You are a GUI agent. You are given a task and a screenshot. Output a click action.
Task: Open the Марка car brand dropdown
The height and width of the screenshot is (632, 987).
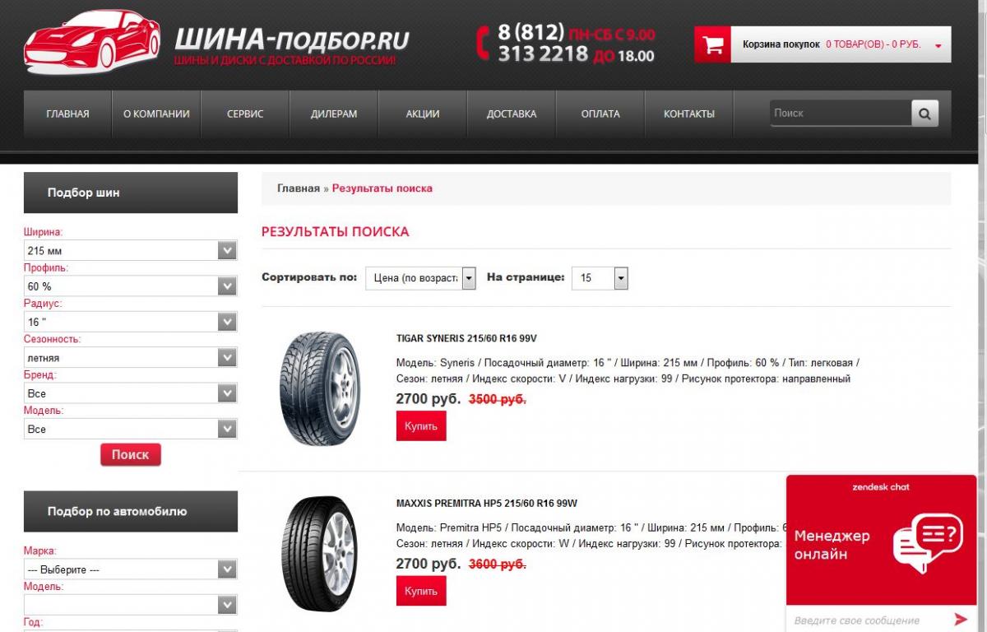tap(131, 569)
